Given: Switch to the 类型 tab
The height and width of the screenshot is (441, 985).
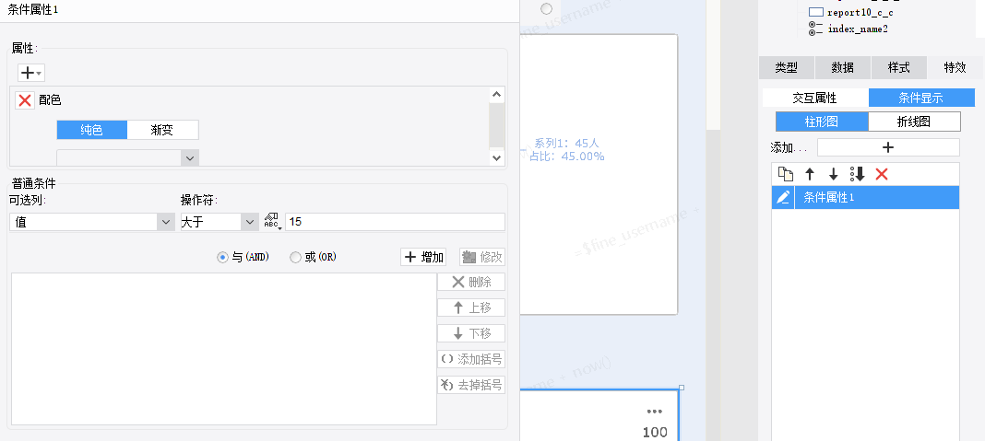Looking at the screenshot, I should coord(787,68).
